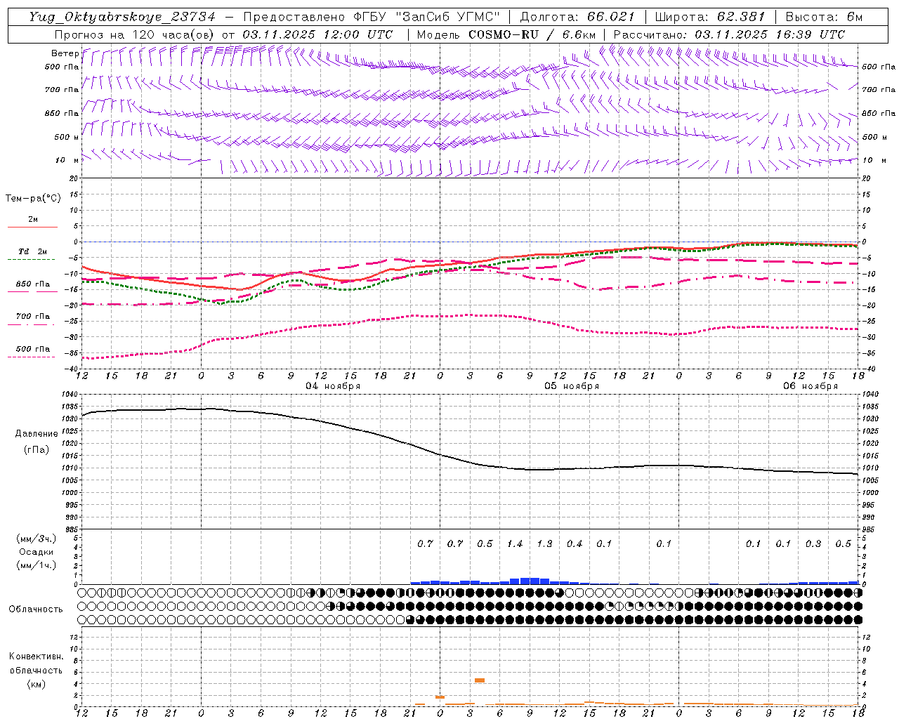Click the station height label Высота: 6м
Image resolution: width=899 pixels, height=719 pixels.
(x=824, y=17)
